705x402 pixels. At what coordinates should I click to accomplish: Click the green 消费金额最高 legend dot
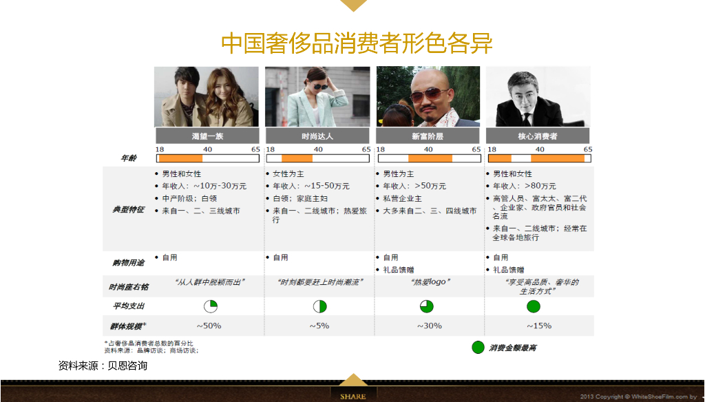coord(479,348)
